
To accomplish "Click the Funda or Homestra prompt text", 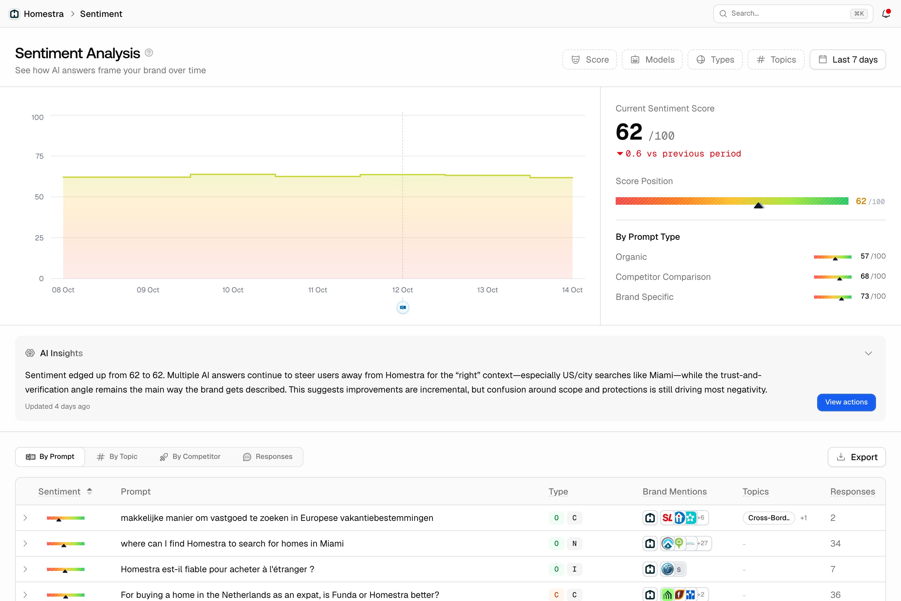I will pos(280,595).
